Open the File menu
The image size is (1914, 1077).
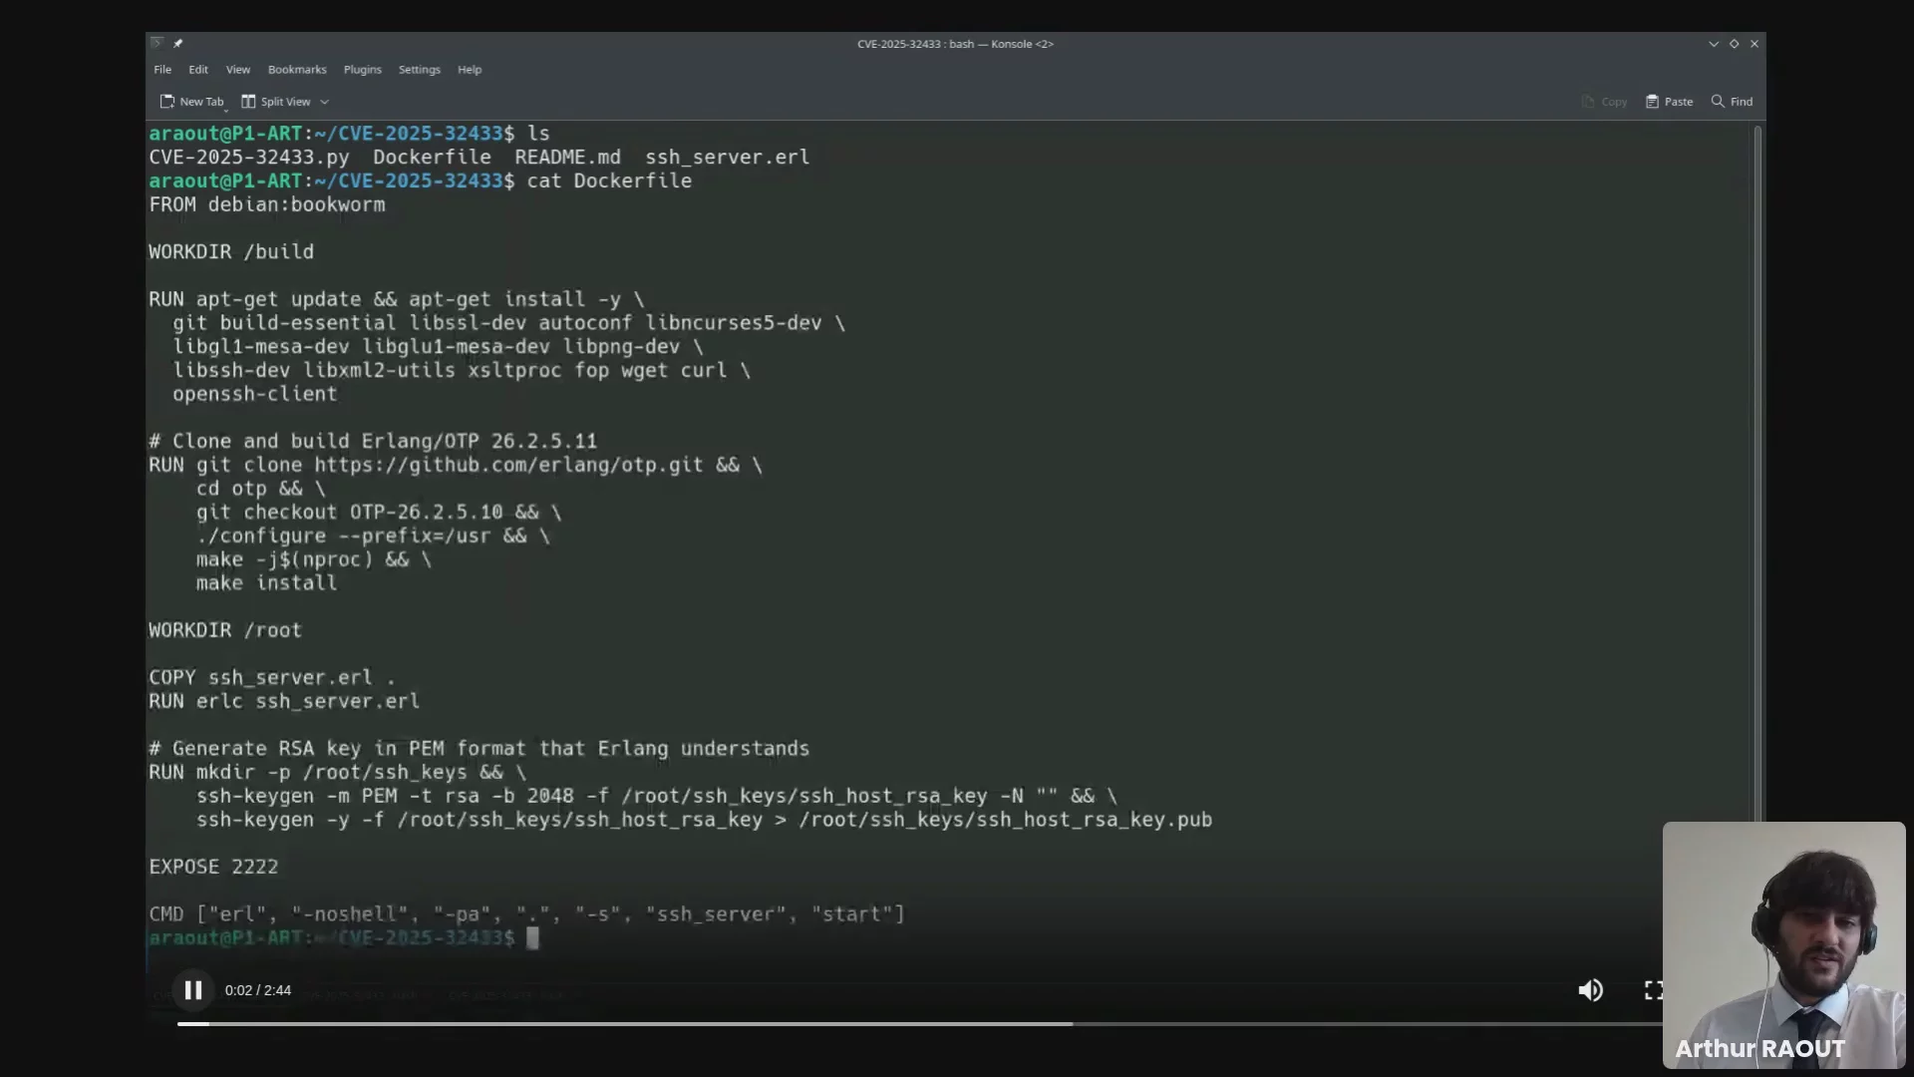(162, 70)
